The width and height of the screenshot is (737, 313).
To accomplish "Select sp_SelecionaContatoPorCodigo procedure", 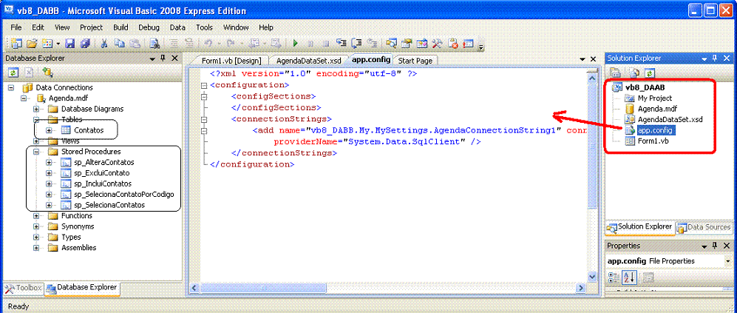I will click(124, 195).
